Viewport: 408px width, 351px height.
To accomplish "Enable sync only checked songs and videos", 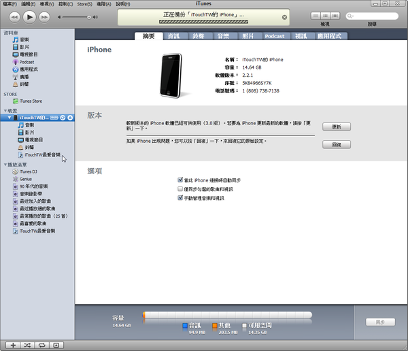I will (180, 189).
